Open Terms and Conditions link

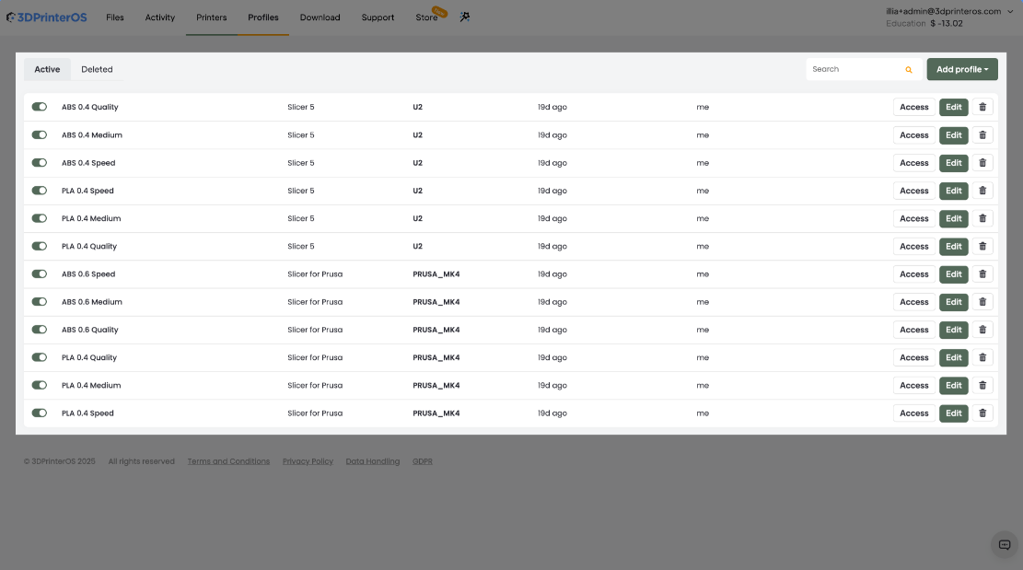[x=228, y=461]
